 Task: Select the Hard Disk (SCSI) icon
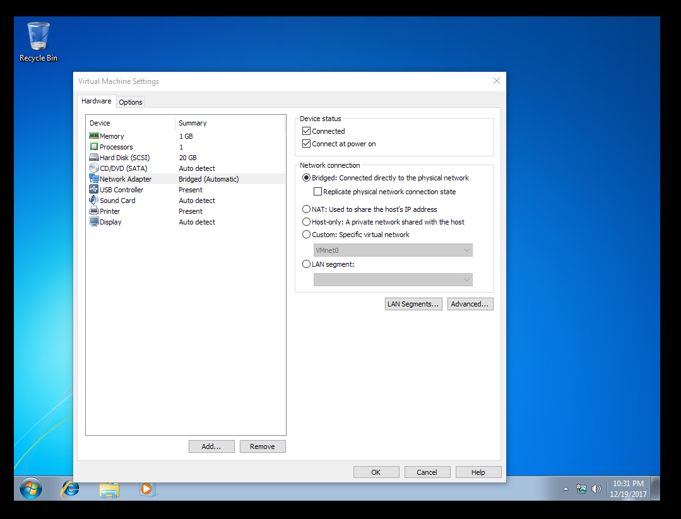tap(93, 157)
